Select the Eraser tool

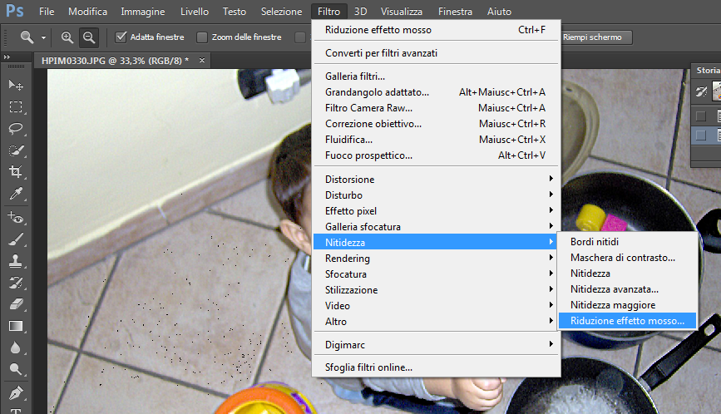[16, 304]
